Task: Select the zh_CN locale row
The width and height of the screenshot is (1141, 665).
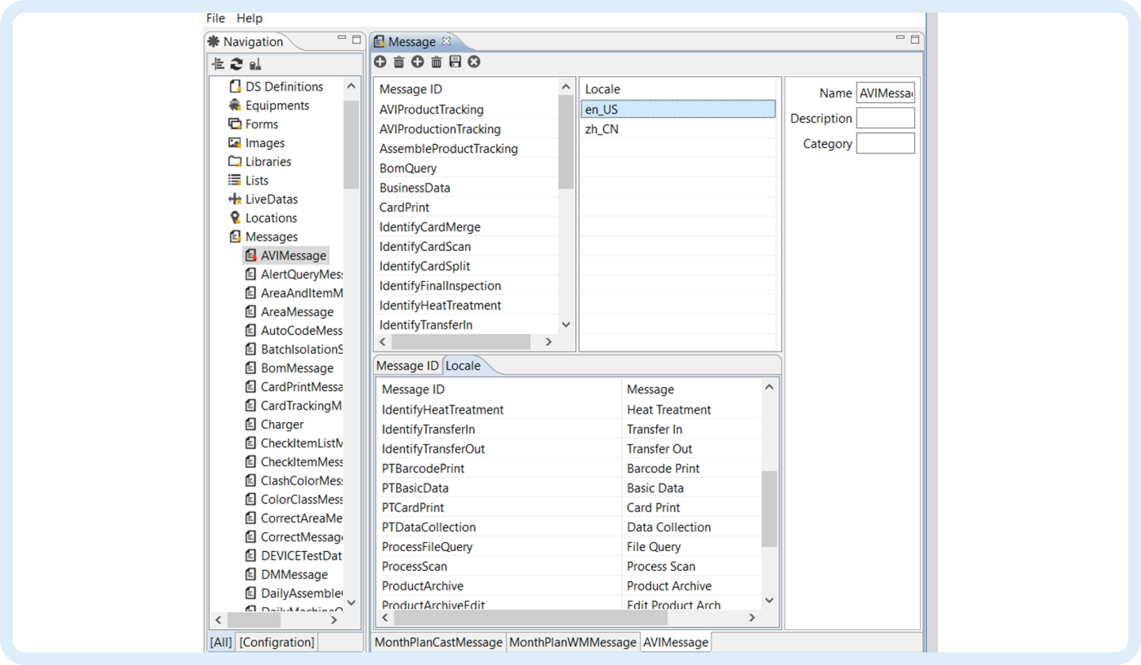Action: pyautogui.click(x=602, y=129)
